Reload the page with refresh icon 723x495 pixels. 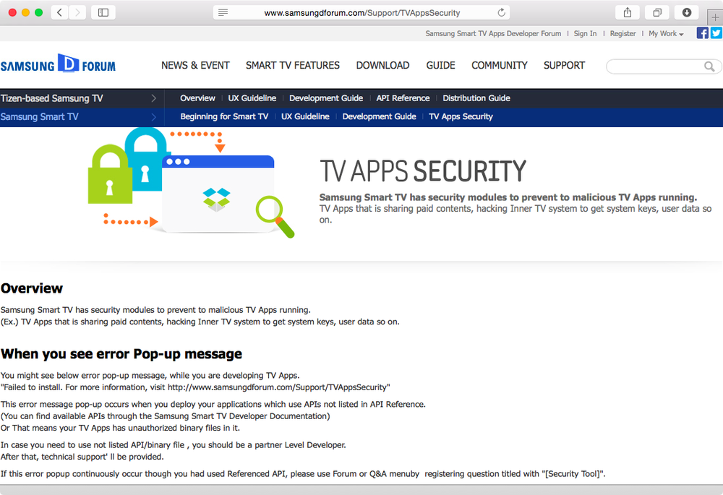point(502,12)
